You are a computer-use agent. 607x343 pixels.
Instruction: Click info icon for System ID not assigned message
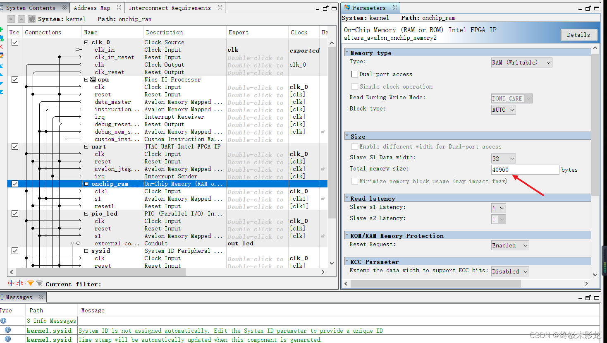point(8,330)
